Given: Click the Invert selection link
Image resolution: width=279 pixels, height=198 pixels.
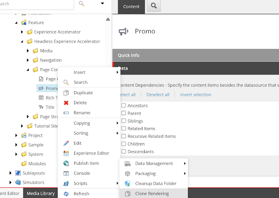Looking at the screenshot, I should click(x=196, y=95).
